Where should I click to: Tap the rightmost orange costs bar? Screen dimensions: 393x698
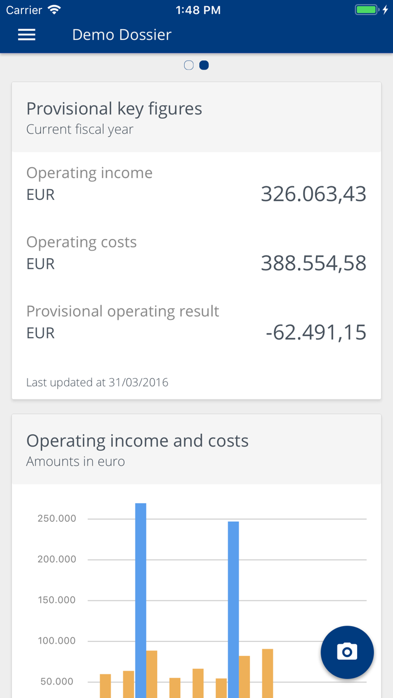(267, 672)
